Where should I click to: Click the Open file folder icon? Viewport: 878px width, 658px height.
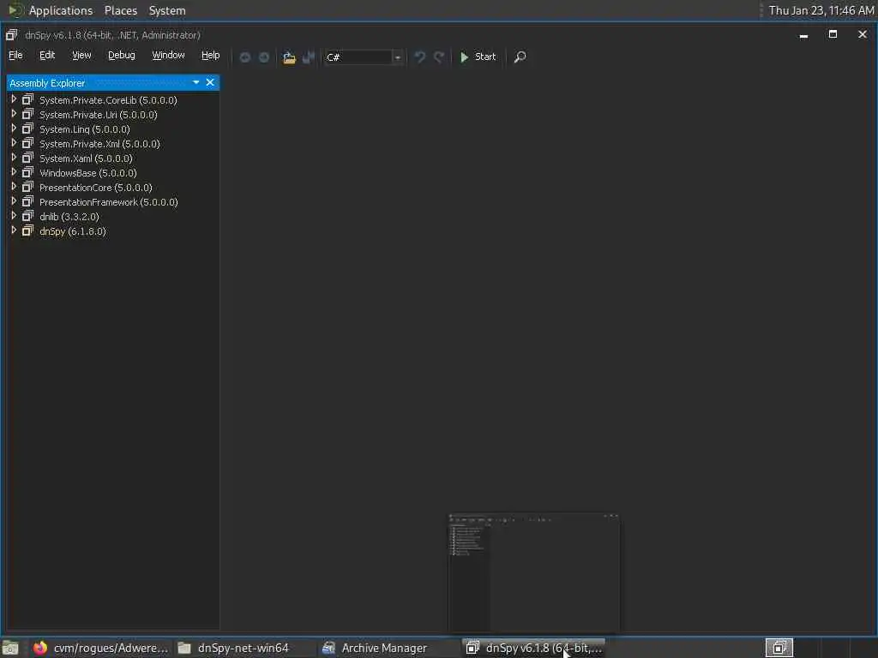[289, 57]
